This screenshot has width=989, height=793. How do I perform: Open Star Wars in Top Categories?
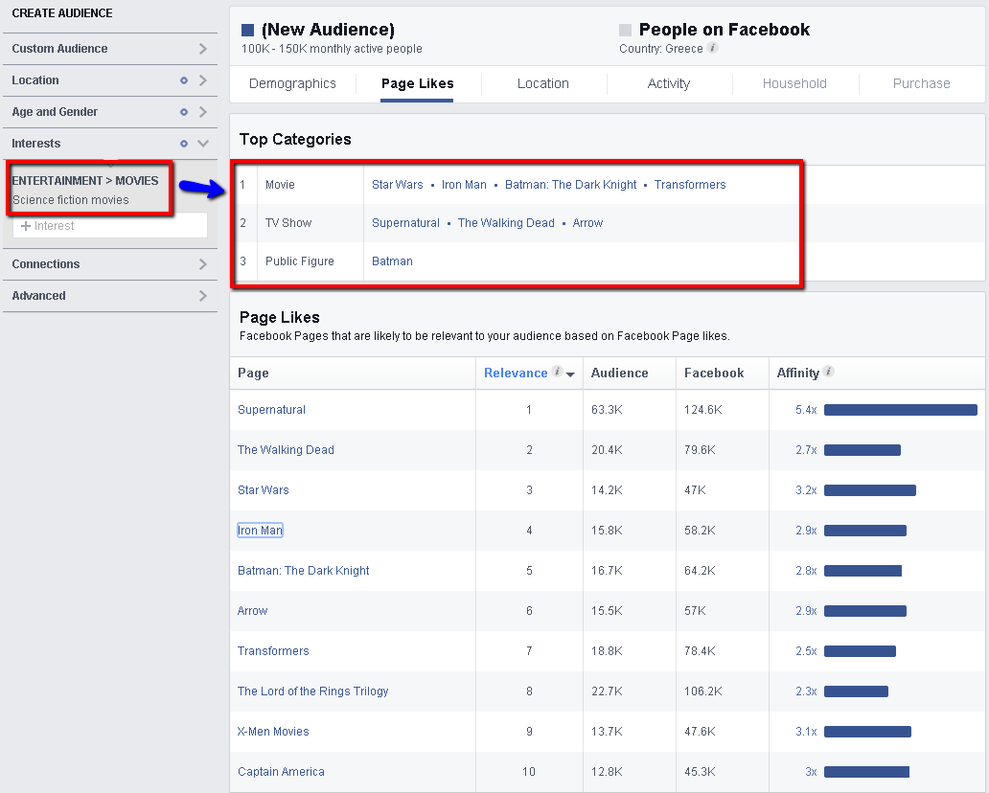click(x=398, y=185)
